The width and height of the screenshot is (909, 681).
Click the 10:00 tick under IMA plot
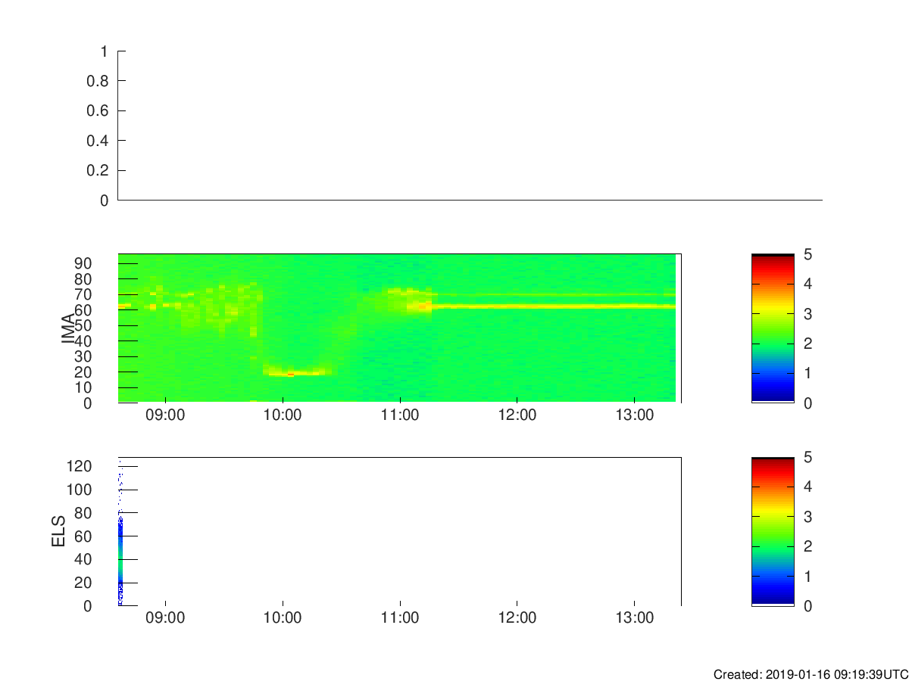pos(283,415)
